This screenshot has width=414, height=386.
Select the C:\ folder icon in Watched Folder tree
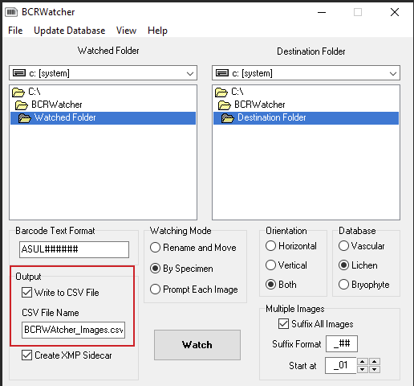pyautogui.click(x=18, y=92)
